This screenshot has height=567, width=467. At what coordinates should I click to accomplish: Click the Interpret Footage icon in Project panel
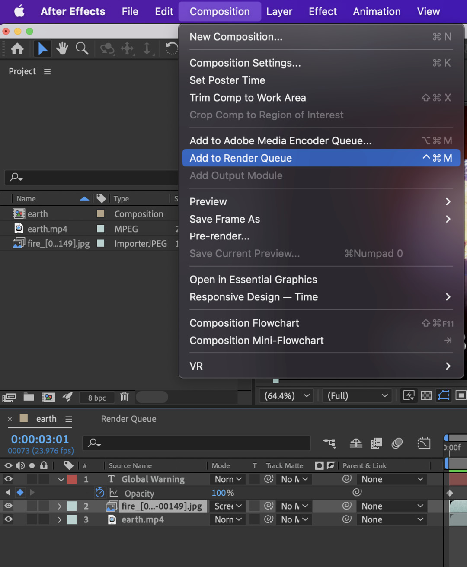9,397
